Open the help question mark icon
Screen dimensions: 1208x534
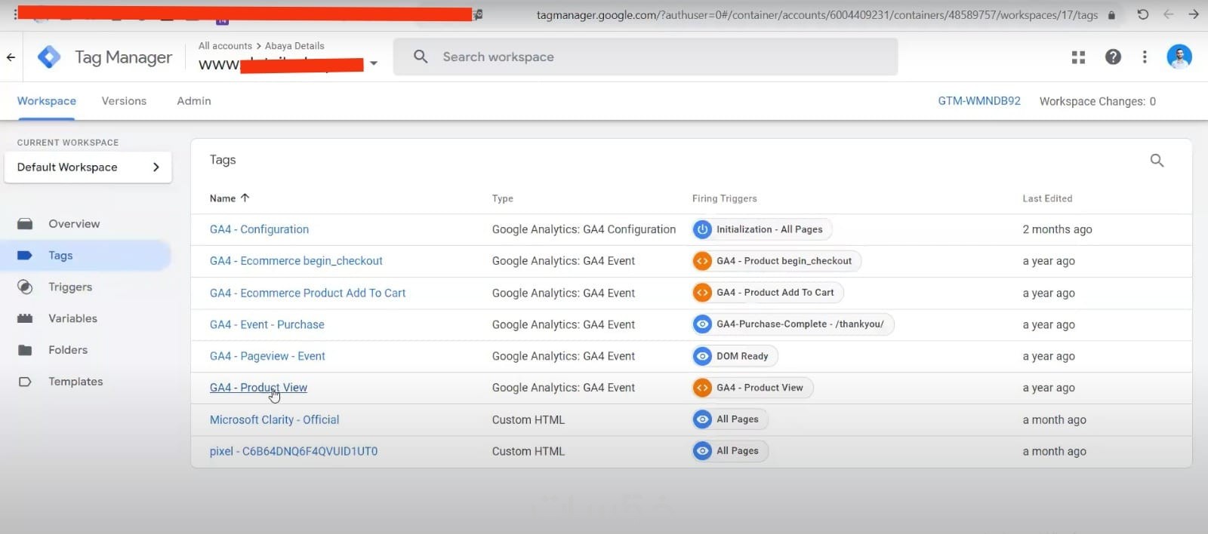point(1113,57)
